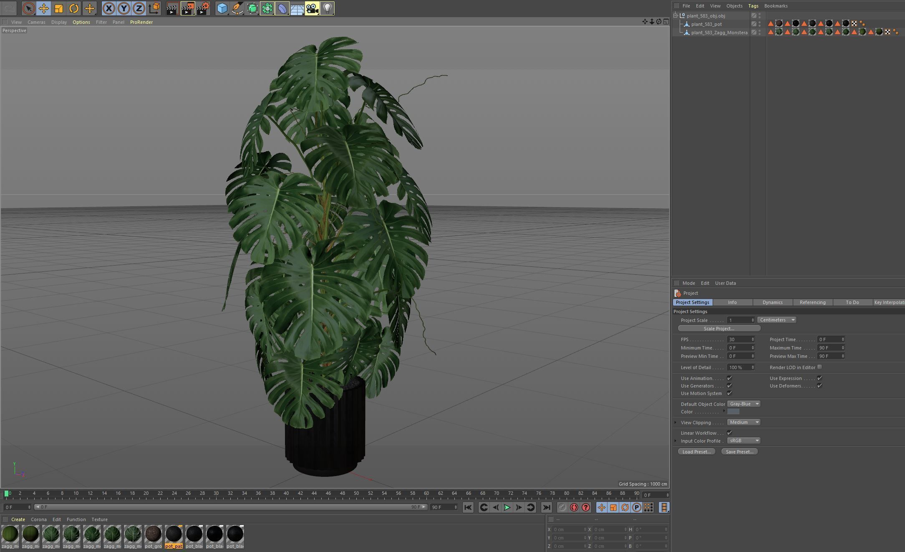The width and height of the screenshot is (905, 552).
Task: Uncheck the Linear Workflow option
Action: [729, 433]
